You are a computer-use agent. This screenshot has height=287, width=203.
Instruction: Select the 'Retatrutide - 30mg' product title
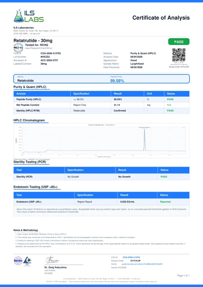pyautogui.click(x=33, y=41)
